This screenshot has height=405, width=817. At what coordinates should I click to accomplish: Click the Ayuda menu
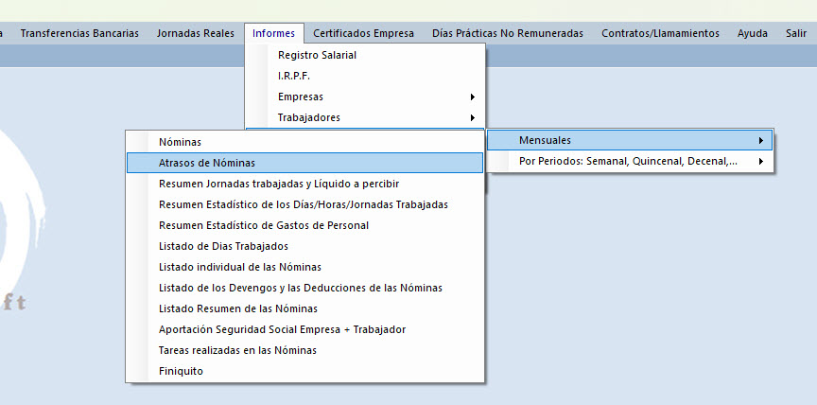[753, 33]
